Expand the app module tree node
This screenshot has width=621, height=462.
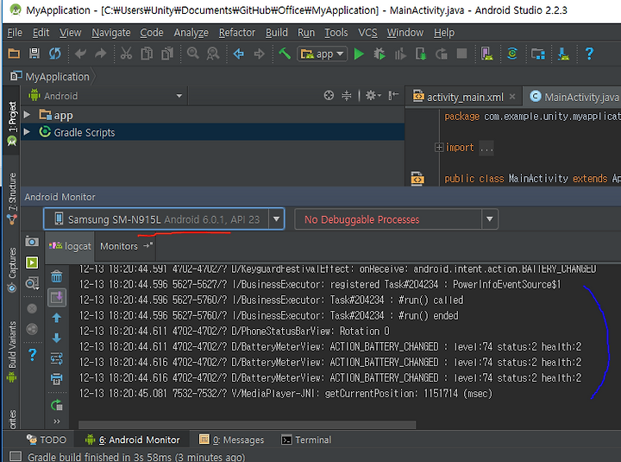pyautogui.click(x=27, y=115)
